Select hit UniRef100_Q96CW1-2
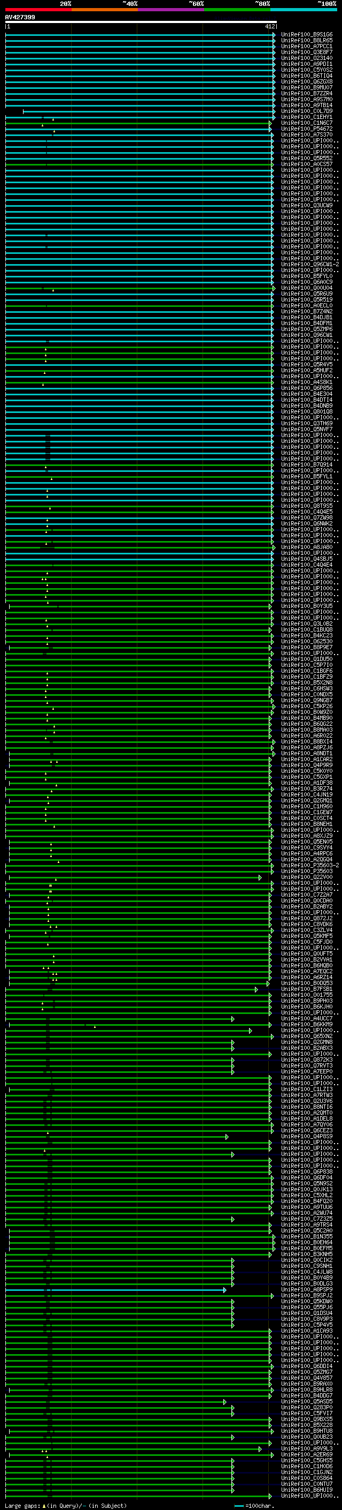This screenshot has width=342, height=1510. click(310, 265)
